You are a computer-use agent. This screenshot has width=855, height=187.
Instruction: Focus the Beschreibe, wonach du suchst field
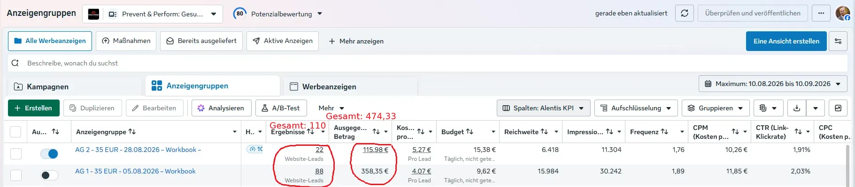point(428,63)
